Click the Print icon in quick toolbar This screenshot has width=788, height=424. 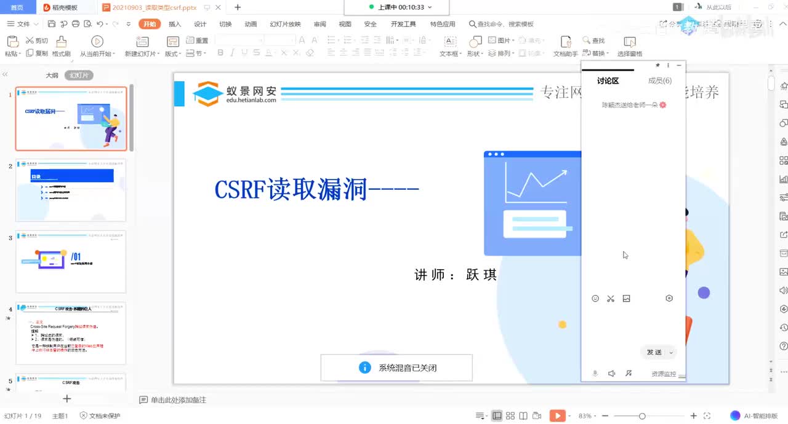point(75,24)
